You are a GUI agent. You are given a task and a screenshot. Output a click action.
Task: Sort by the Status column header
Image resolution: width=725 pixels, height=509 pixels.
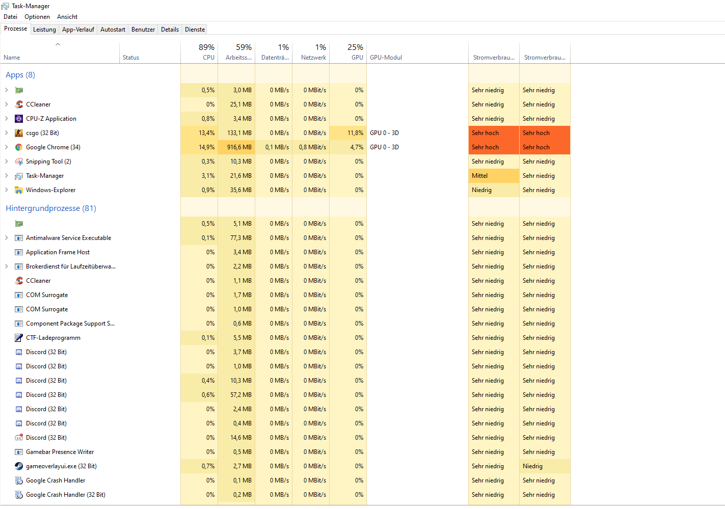[x=150, y=53]
